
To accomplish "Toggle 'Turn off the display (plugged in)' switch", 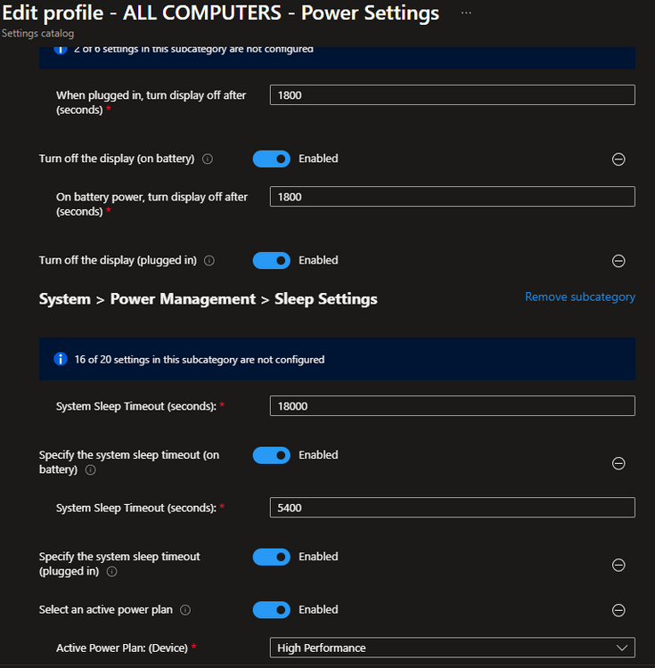I will click(272, 260).
